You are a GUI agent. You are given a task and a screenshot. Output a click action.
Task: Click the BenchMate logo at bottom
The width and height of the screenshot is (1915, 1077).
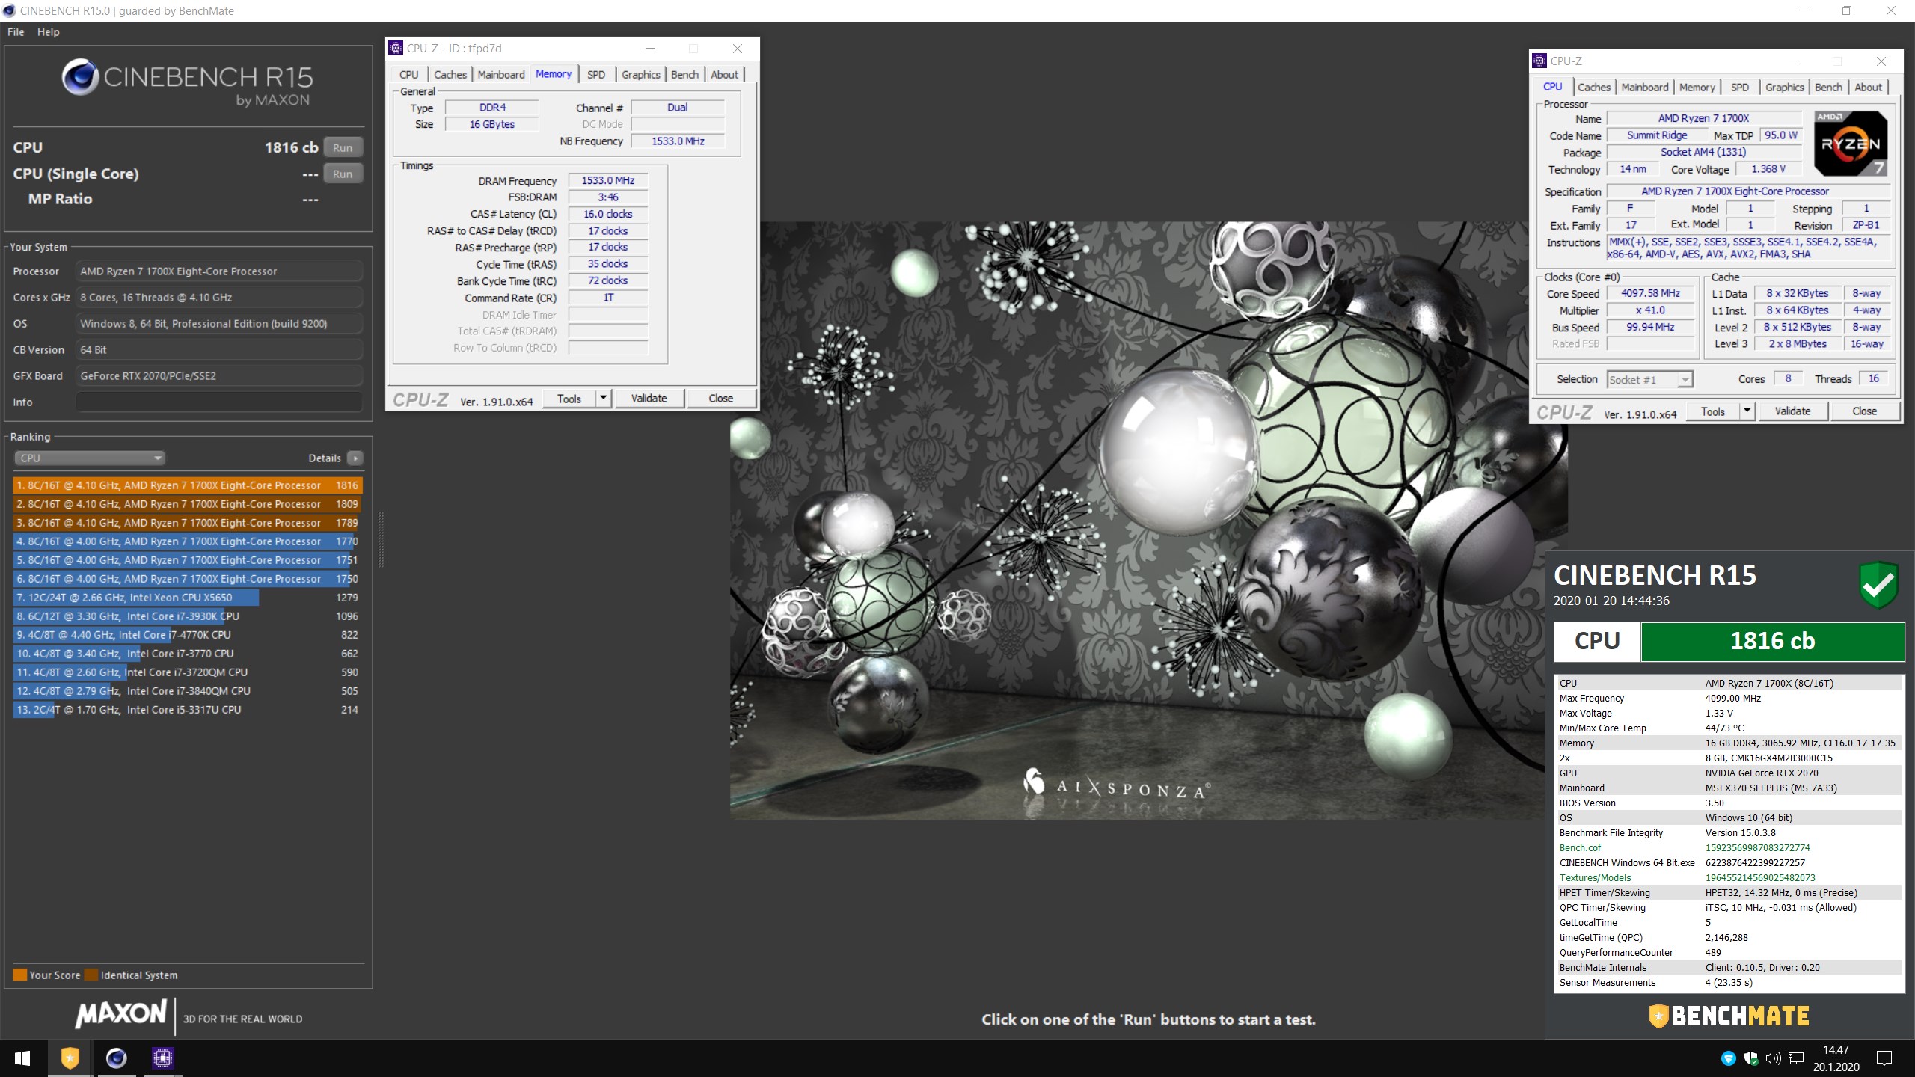coord(1729,1016)
